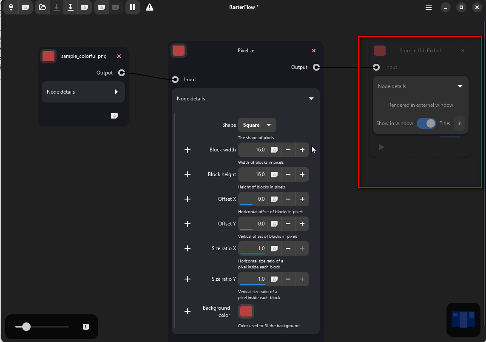The image size is (486, 342).
Task: Collapse Node details in Store in GdkPixbuf
Action: tap(460, 86)
